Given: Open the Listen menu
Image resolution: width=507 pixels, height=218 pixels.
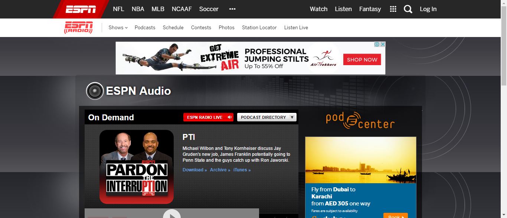Looking at the screenshot, I should (343, 9).
